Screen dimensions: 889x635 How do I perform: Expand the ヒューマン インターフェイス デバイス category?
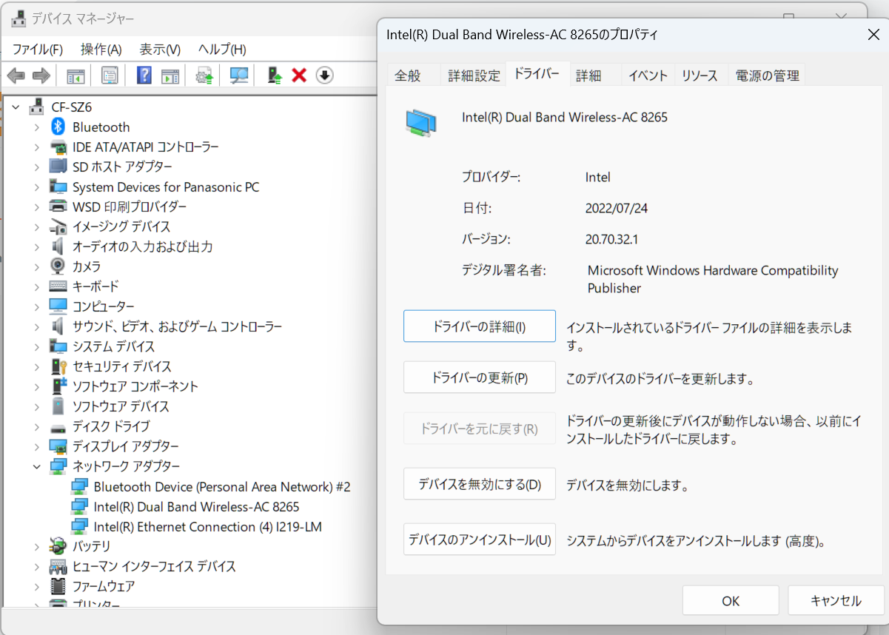pyautogui.click(x=37, y=566)
